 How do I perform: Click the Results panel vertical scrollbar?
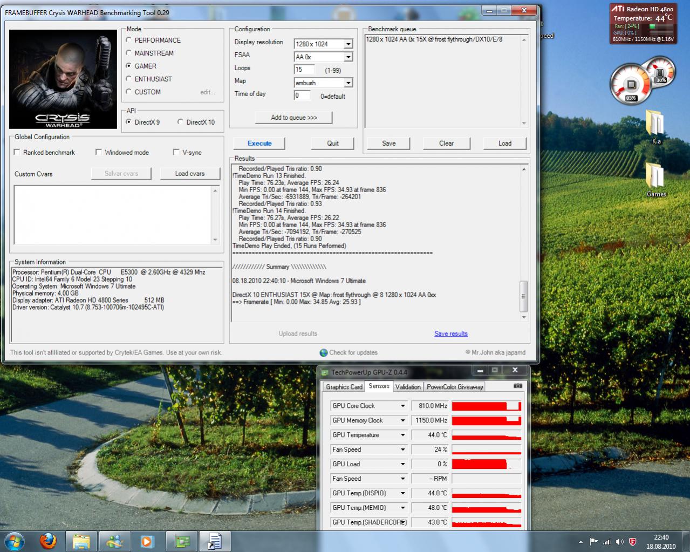coord(523,243)
